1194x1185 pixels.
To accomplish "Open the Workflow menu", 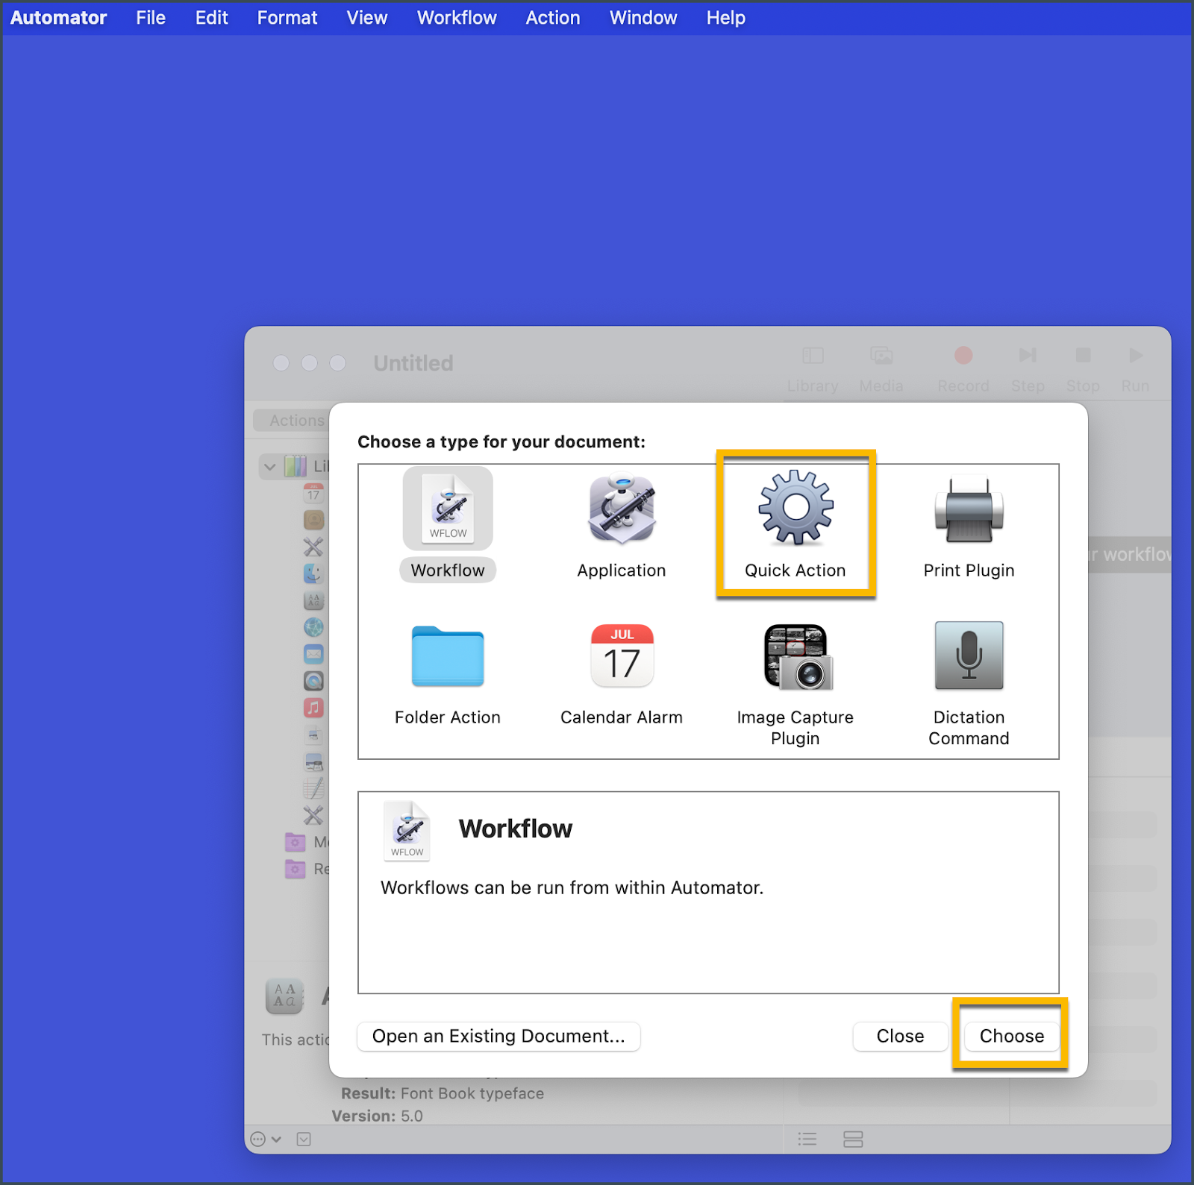I will (x=457, y=17).
